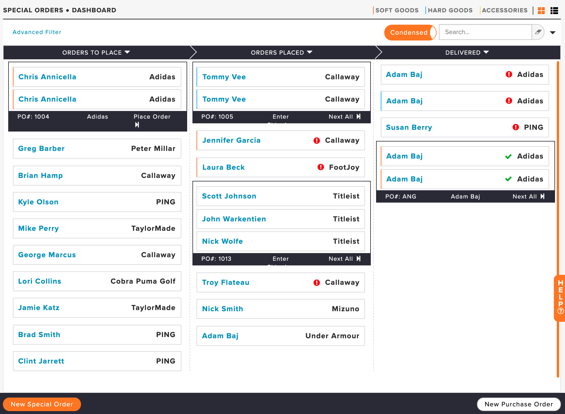Click alert icon on Laura Beck order

tap(321, 167)
